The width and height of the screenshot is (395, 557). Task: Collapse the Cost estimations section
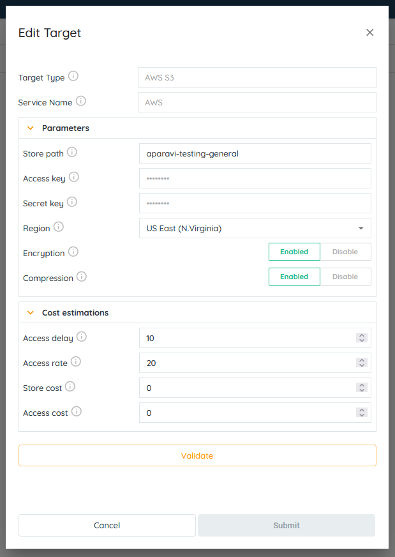pos(30,313)
